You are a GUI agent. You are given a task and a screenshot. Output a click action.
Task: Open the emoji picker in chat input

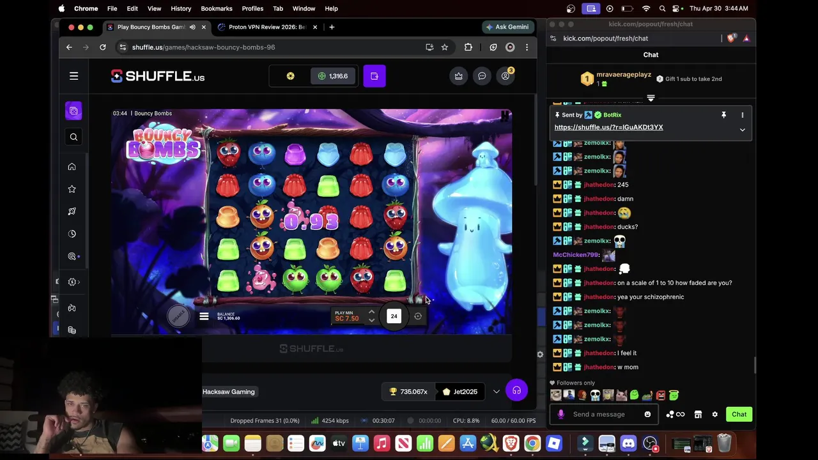tap(647, 414)
